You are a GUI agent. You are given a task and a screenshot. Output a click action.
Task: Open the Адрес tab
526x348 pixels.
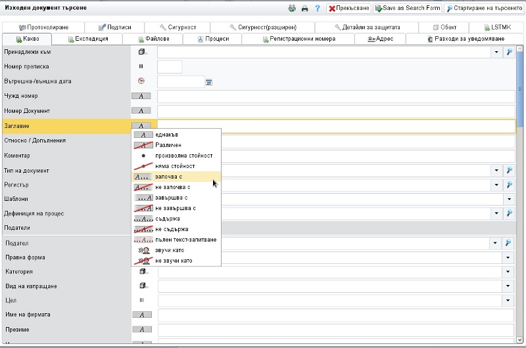(380, 39)
